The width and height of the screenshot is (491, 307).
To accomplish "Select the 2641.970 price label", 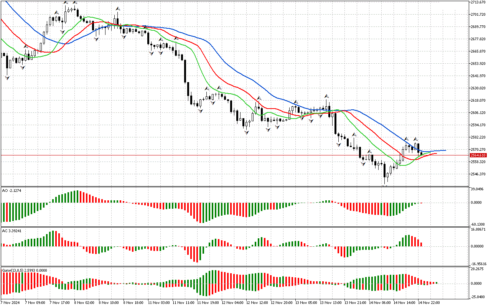I will 478,76.
